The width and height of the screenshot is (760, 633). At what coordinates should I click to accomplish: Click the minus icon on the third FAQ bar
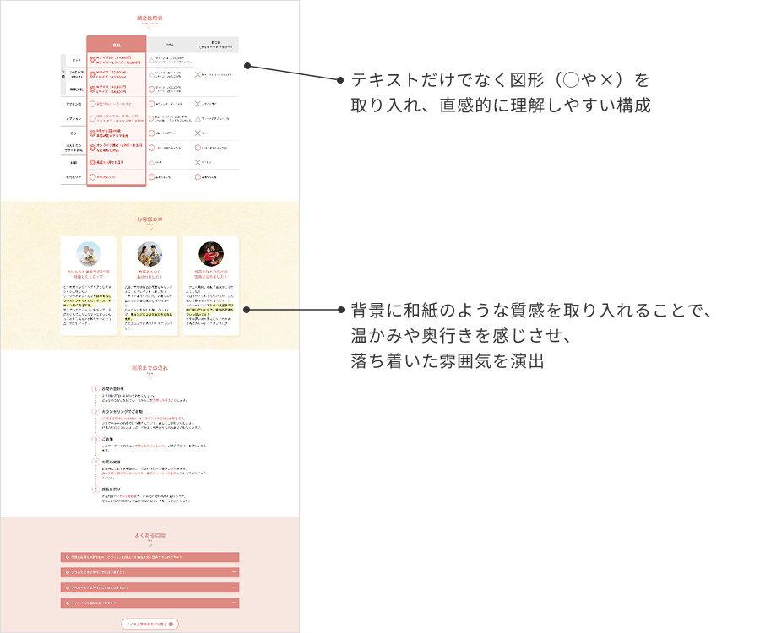coord(234,587)
